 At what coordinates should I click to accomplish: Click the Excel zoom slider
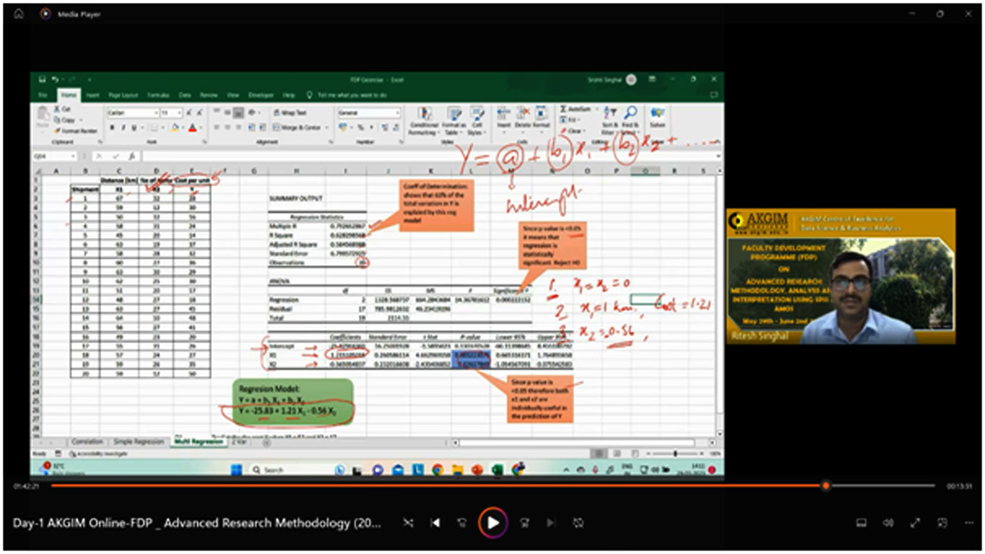coord(676,454)
